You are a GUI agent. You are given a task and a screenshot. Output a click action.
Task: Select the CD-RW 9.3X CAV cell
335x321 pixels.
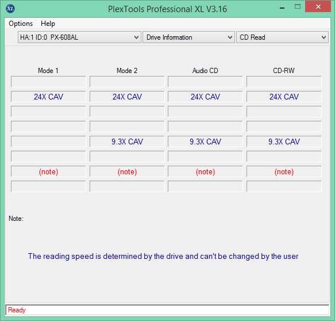(284, 142)
